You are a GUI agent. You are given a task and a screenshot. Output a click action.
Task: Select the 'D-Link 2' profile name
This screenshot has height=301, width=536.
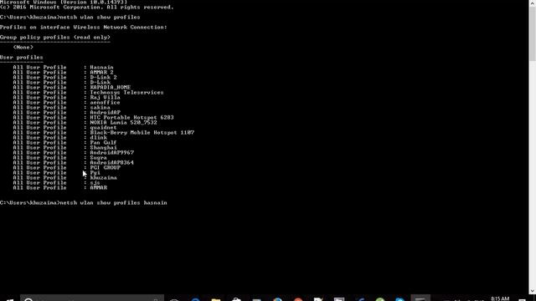(103, 78)
